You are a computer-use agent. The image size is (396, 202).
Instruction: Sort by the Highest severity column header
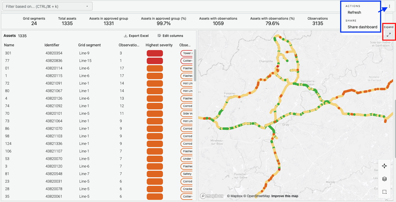(x=159, y=45)
